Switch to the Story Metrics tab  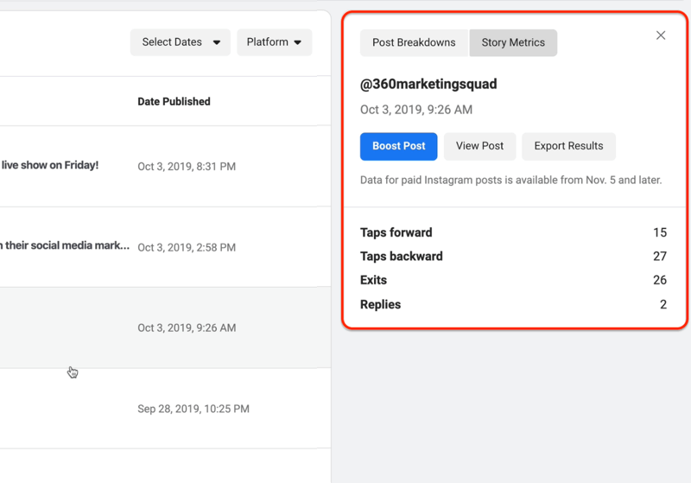[513, 42]
